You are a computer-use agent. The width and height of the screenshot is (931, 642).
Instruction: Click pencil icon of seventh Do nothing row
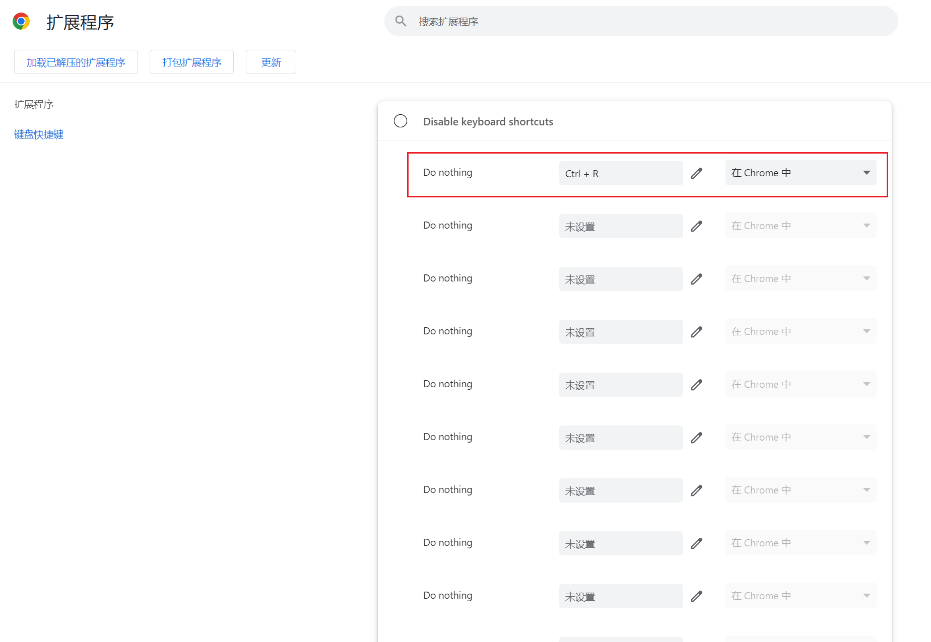(696, 490)
